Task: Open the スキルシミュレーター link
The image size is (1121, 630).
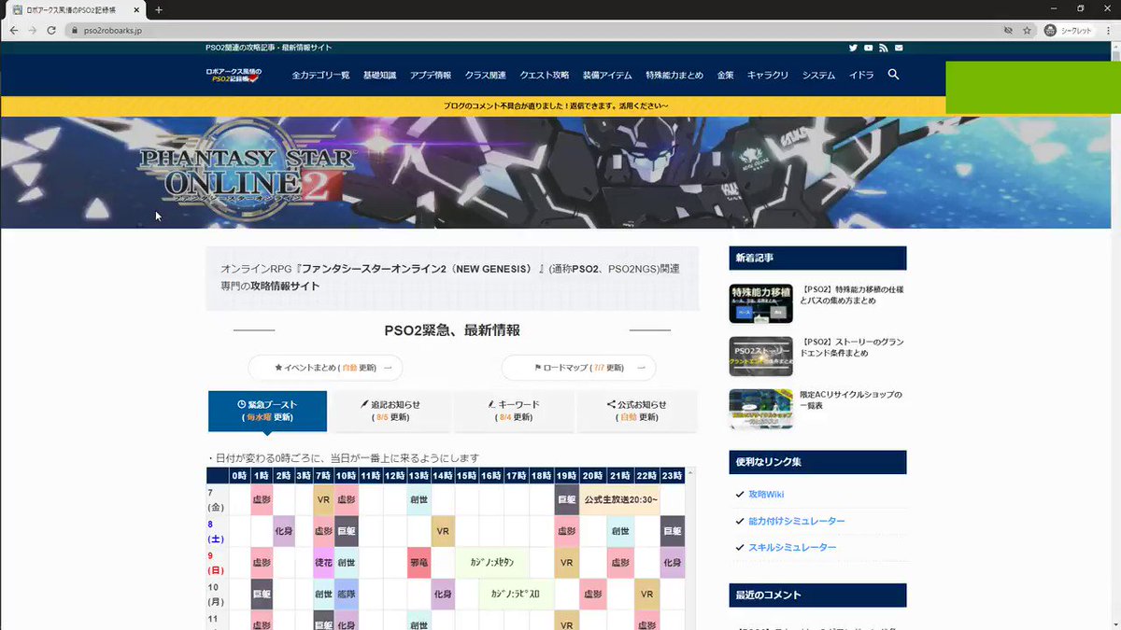Action: (x=792, y=547)
